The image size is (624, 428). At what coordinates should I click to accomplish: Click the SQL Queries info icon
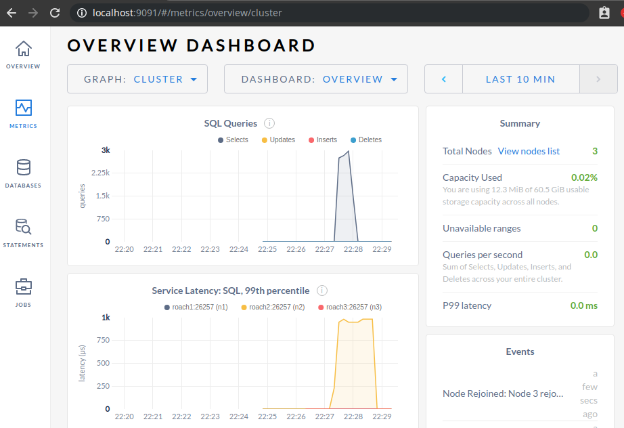tap(269, 123)
